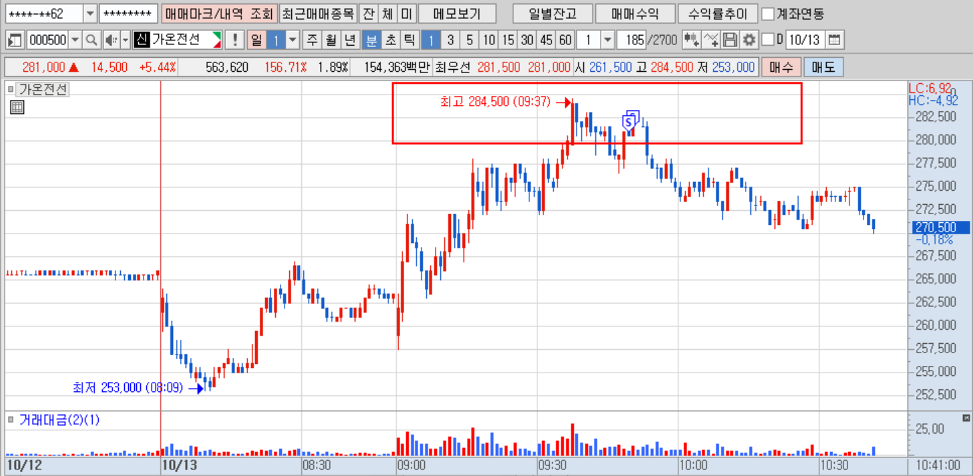The image size is (973, 476).
Task: Click the 매매마크/내역 조회 button
Action: pos(219,13)
